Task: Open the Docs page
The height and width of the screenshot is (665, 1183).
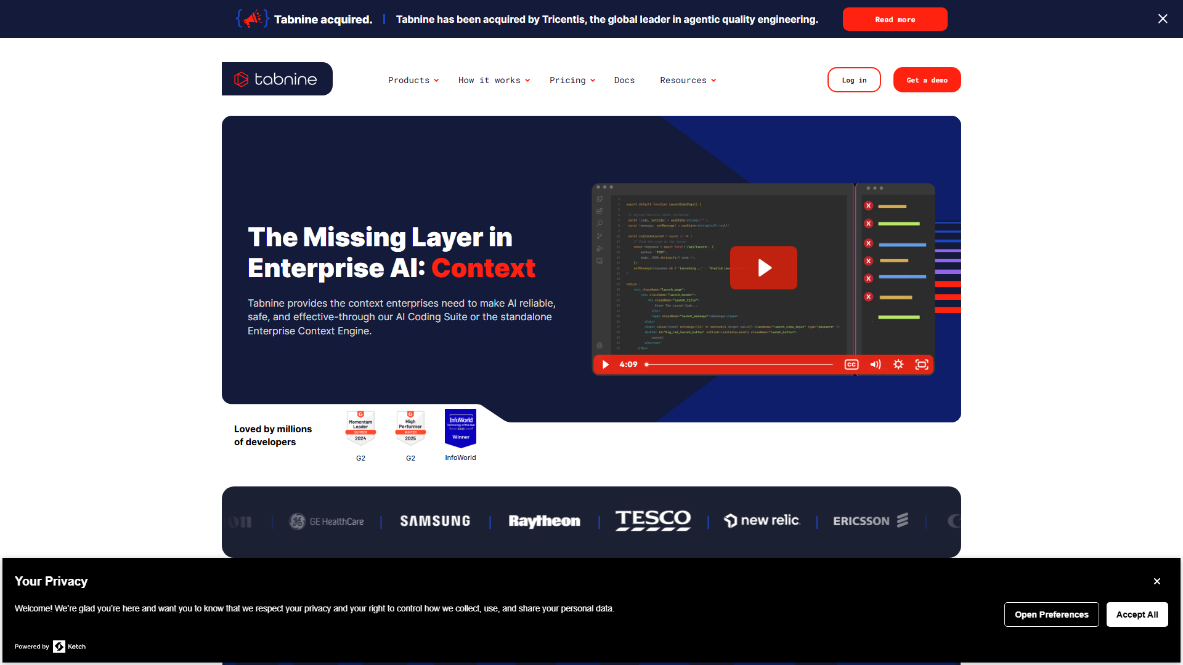Action: (624, 80)
